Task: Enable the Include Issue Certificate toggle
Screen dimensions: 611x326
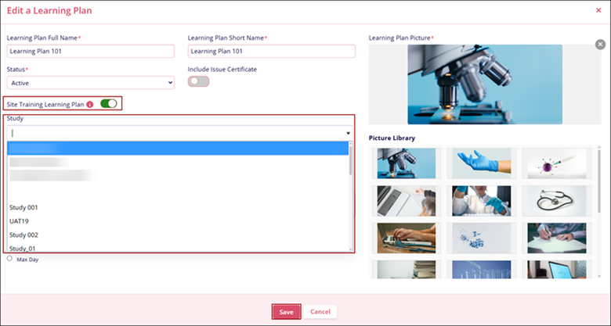Action: [198, 82]
